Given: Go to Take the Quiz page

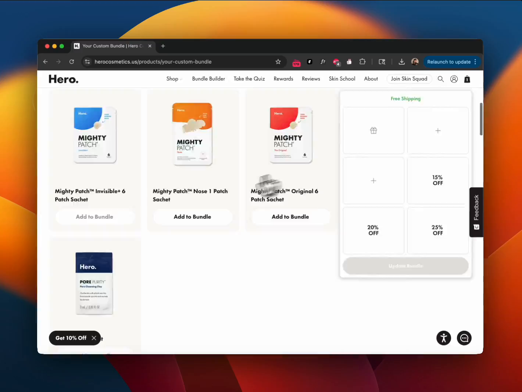Looking at the screenshot, I should pos(249,79).
